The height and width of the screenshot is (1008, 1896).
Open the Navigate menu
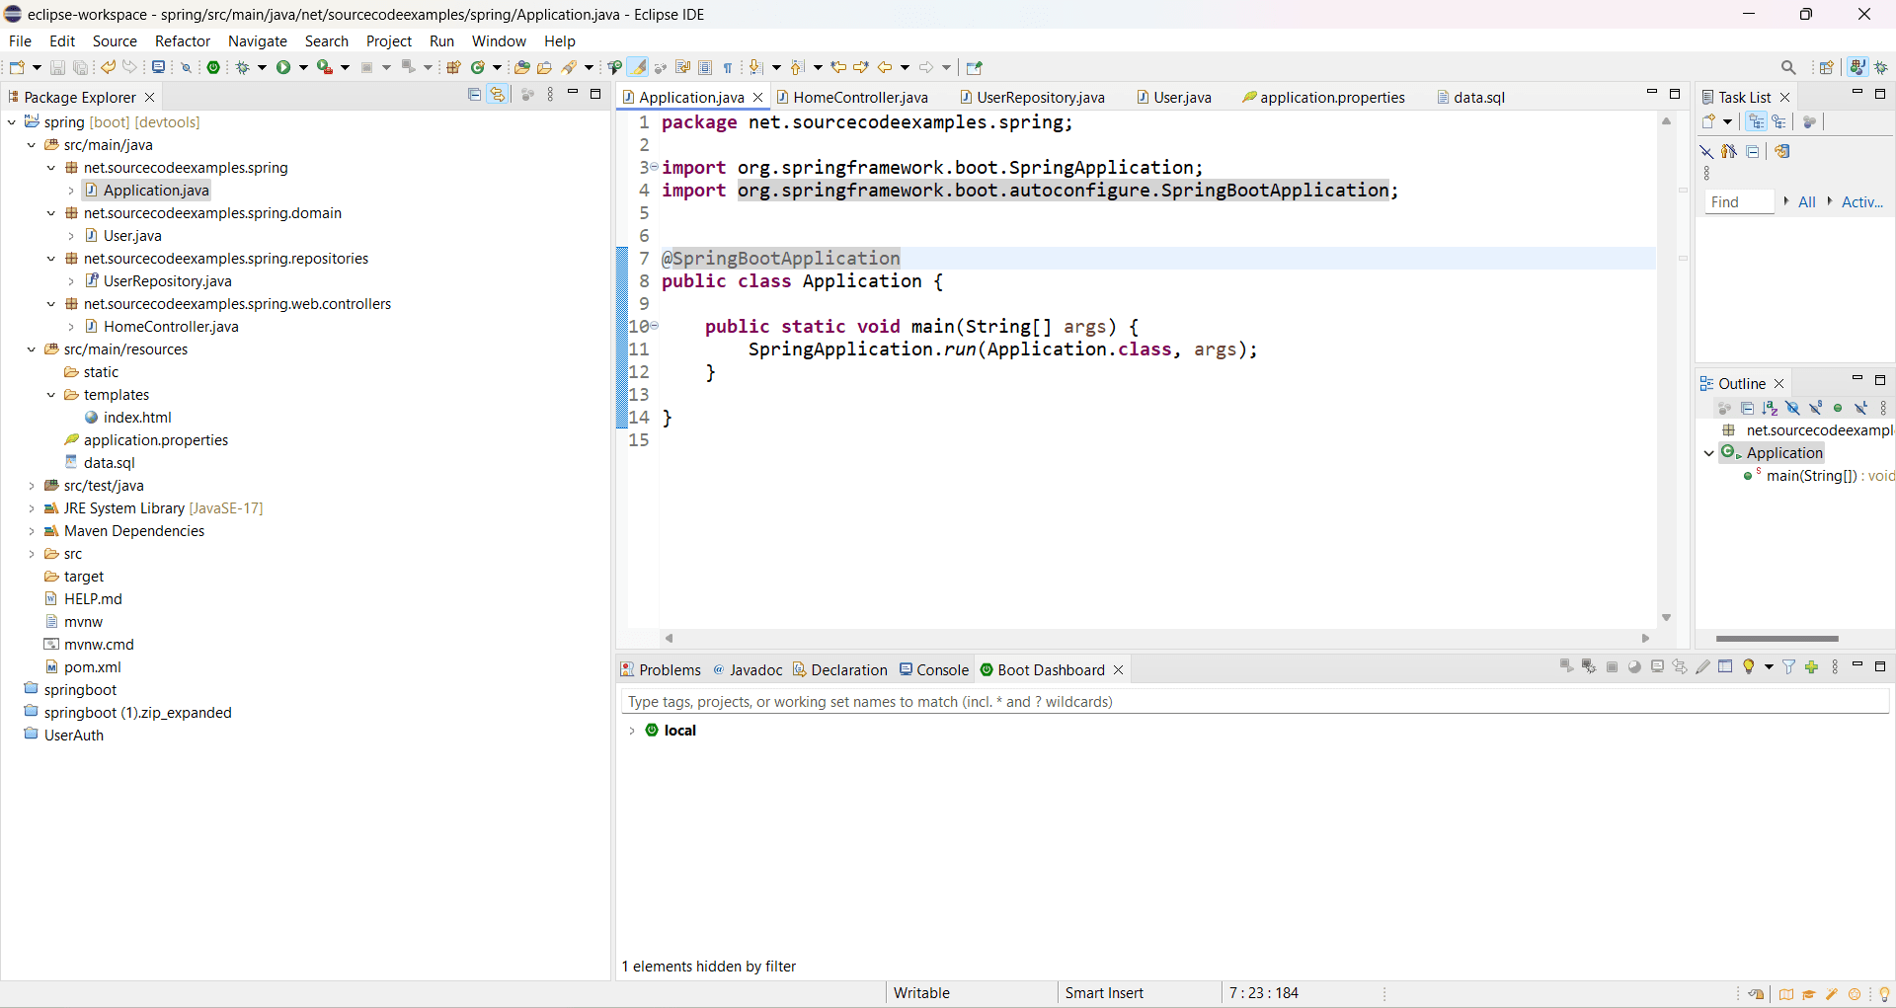[x=258, y=40]
